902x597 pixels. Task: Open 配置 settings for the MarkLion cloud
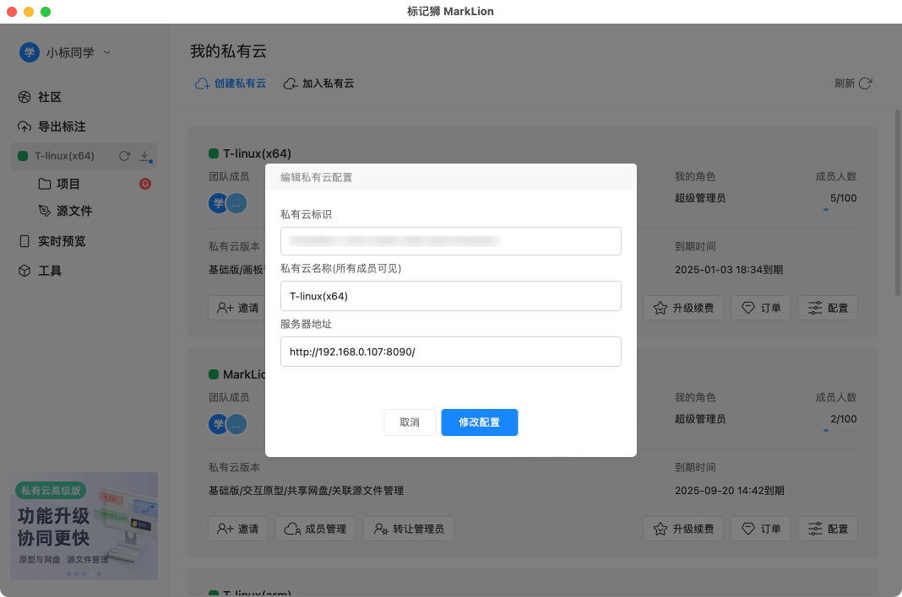[x=828, y=529]
